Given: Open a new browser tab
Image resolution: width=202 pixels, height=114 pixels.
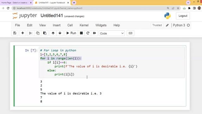Looking at the screenshot, I should pyautogui.click(x=74, y=3).
